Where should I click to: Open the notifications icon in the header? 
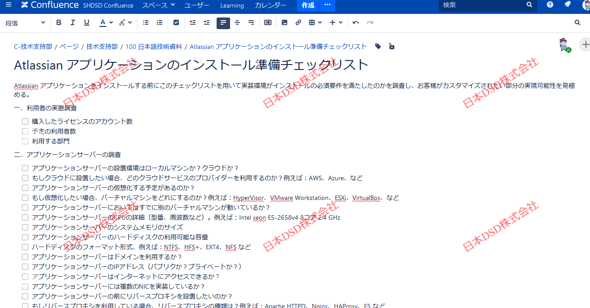pos(568,4)
